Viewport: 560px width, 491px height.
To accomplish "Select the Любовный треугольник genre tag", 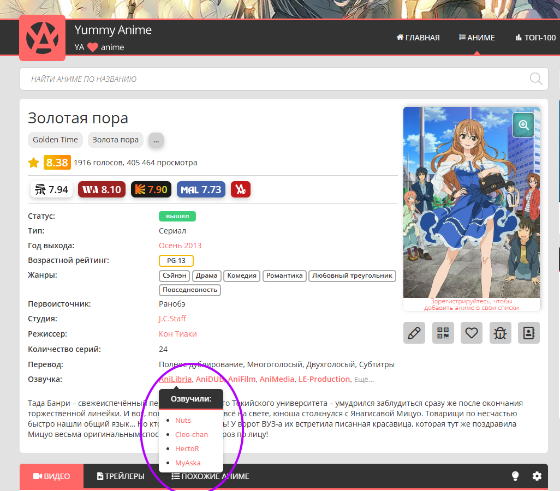I will [352, 276].
